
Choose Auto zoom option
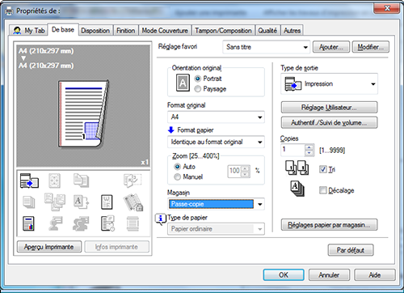(177, 167)
